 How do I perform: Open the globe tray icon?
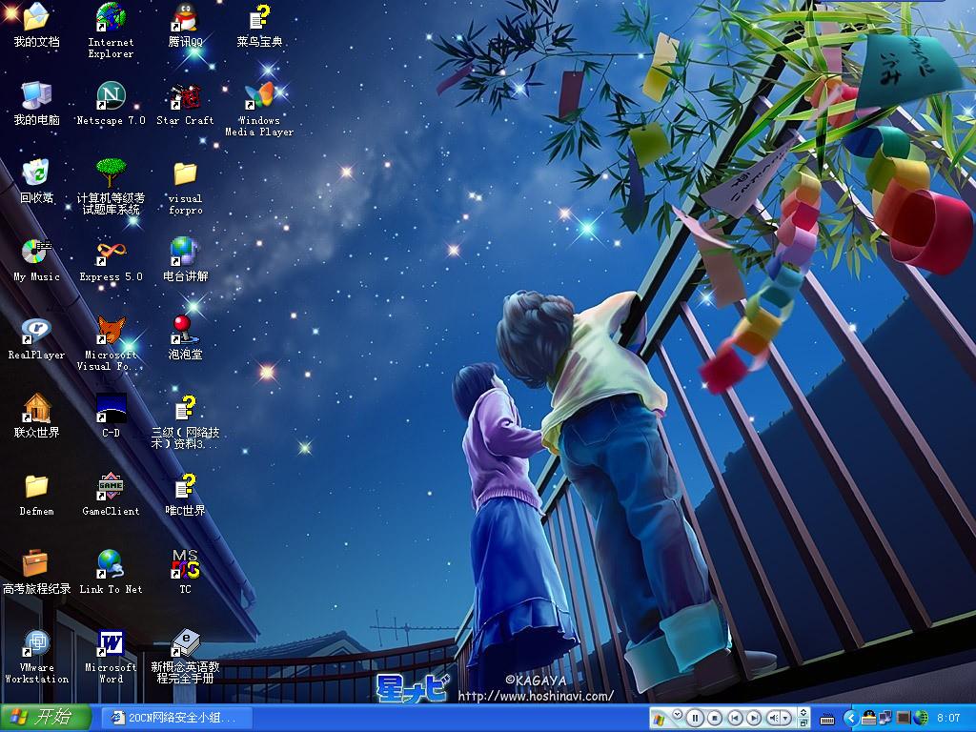(921, 719)
